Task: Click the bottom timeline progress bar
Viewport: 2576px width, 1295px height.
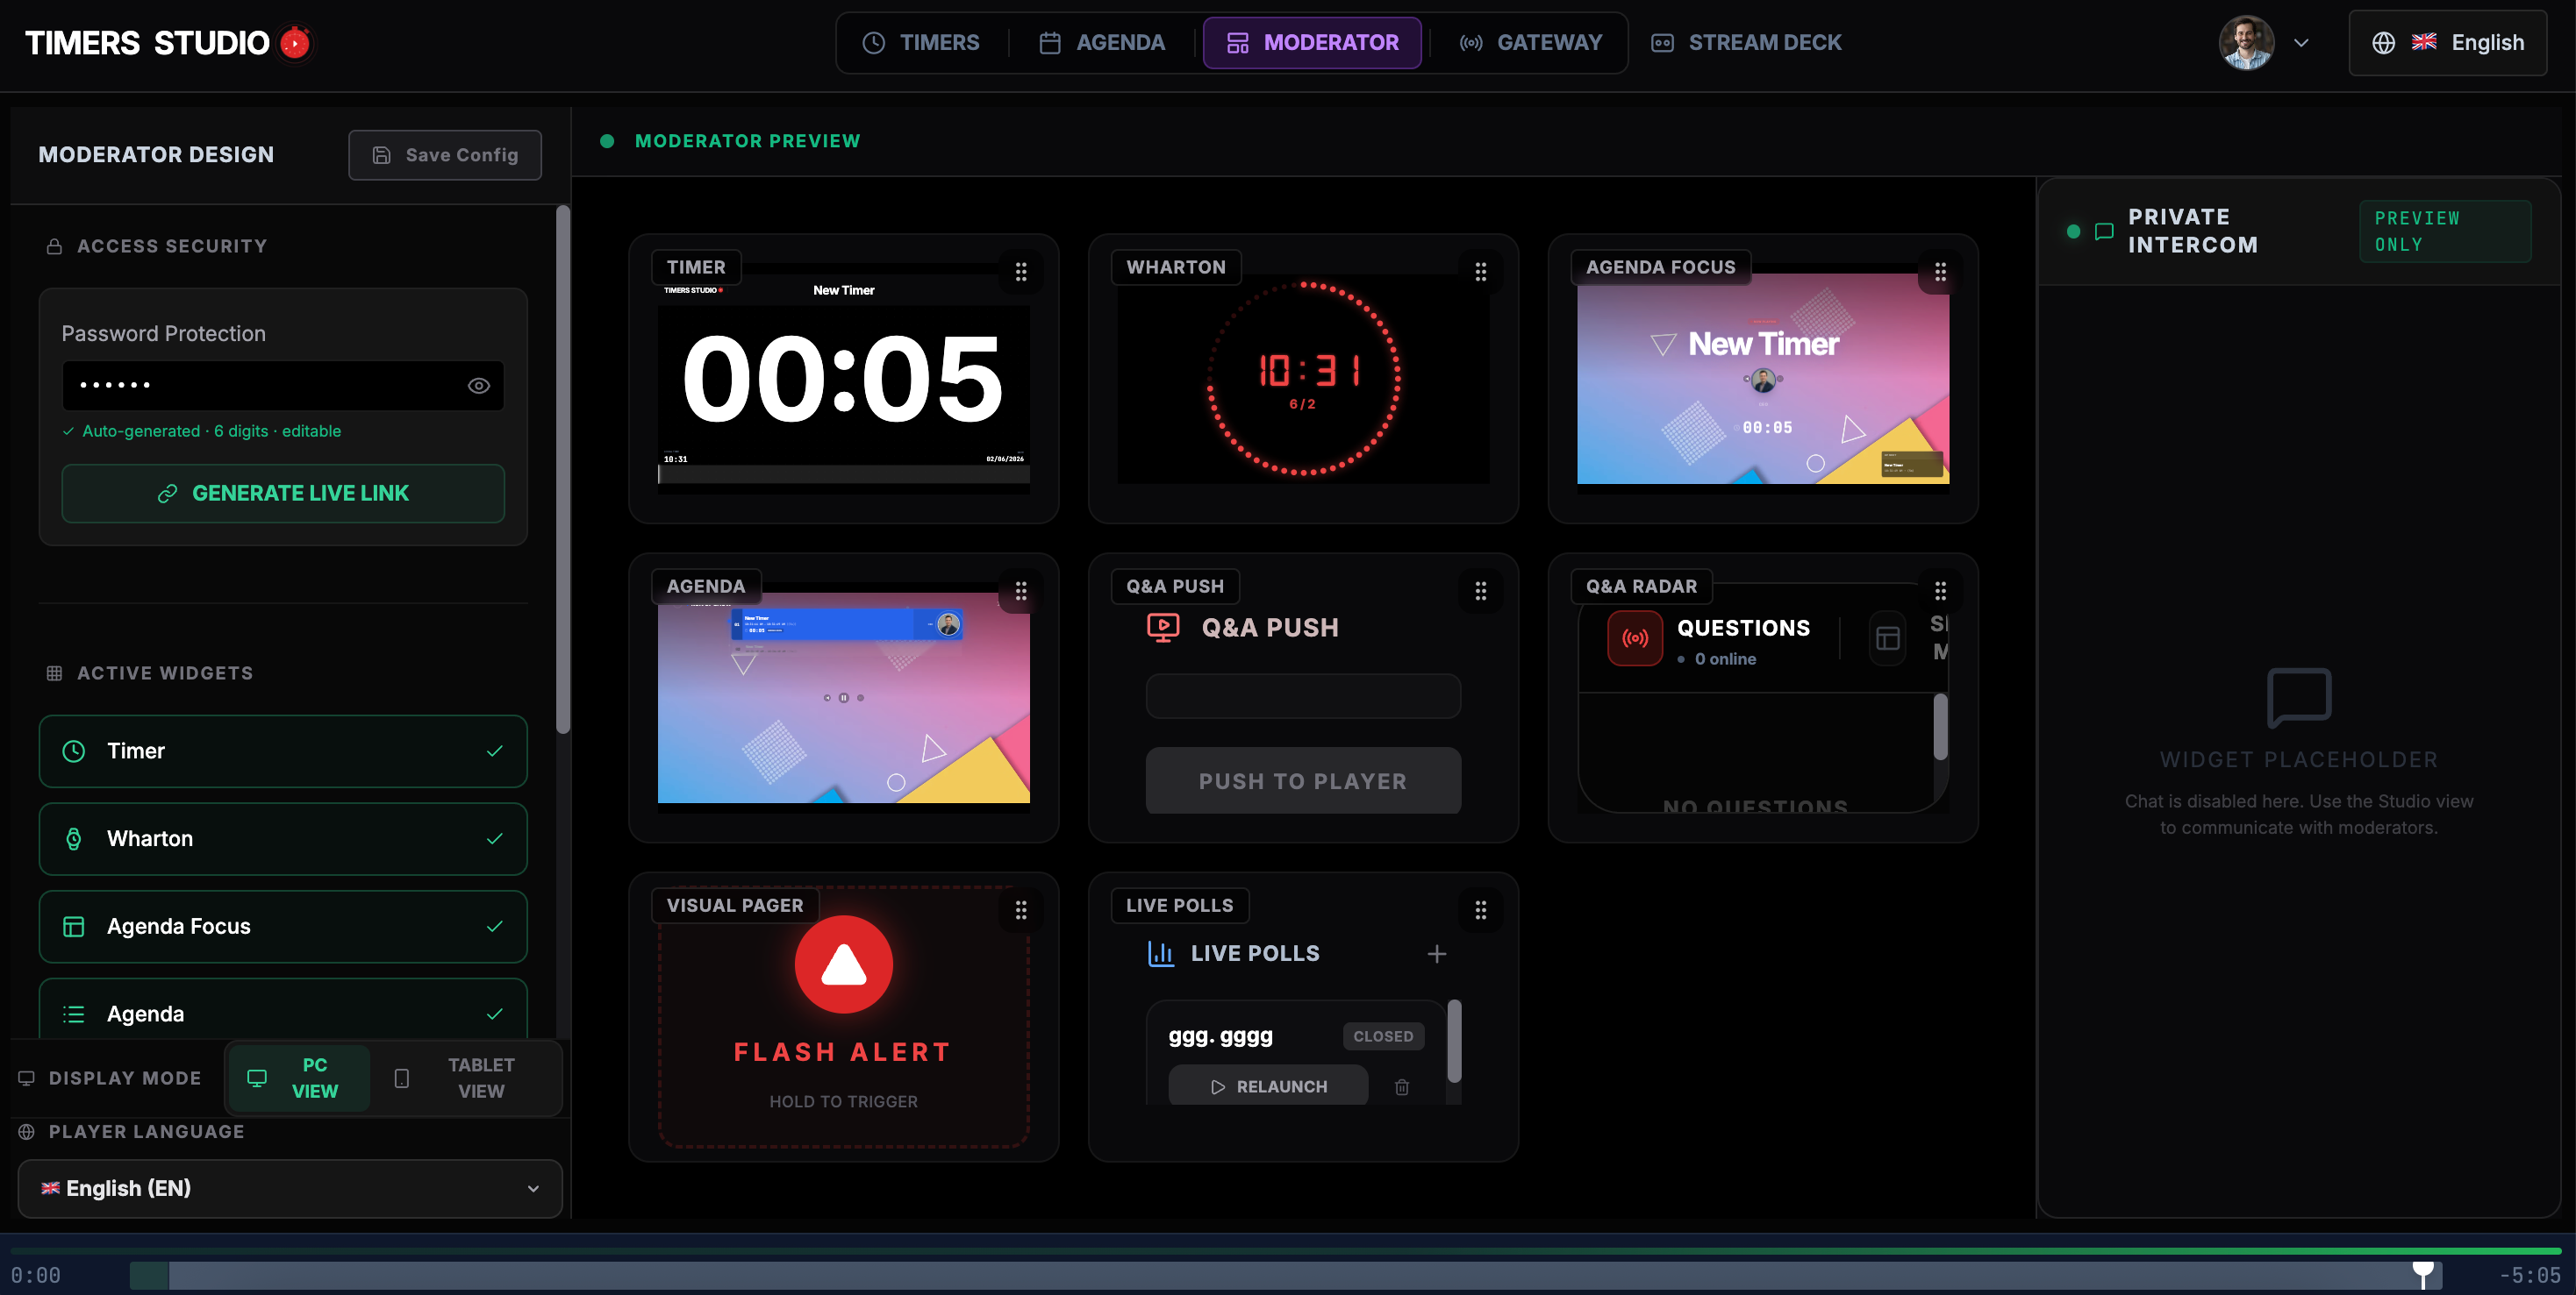Action: point(1285,1276)
